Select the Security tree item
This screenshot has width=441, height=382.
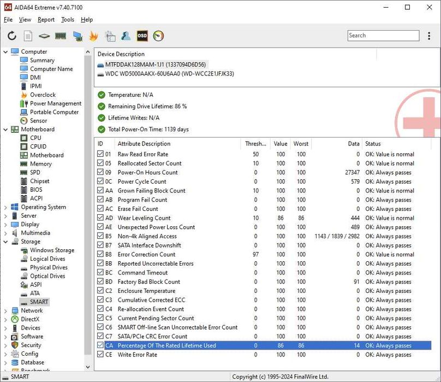point(31,345)
